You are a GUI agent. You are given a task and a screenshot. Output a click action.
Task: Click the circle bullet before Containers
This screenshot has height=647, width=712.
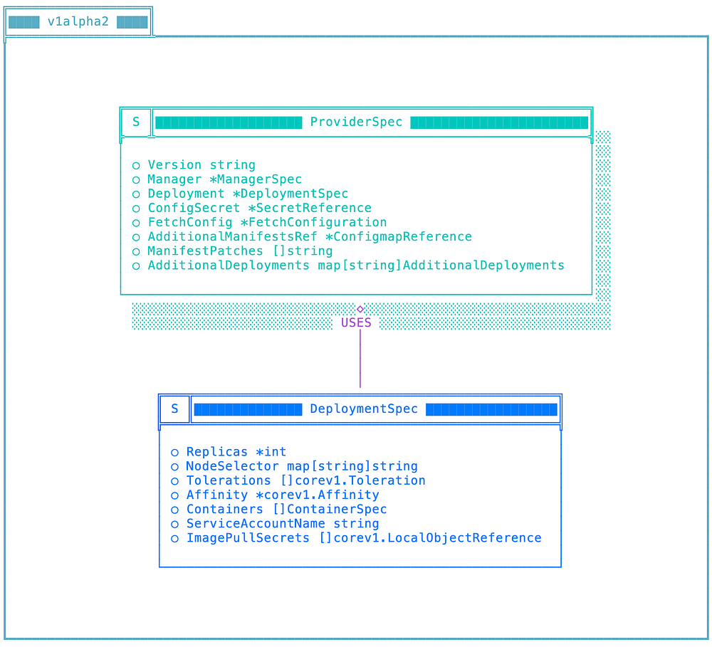click(x=174, y=510)
